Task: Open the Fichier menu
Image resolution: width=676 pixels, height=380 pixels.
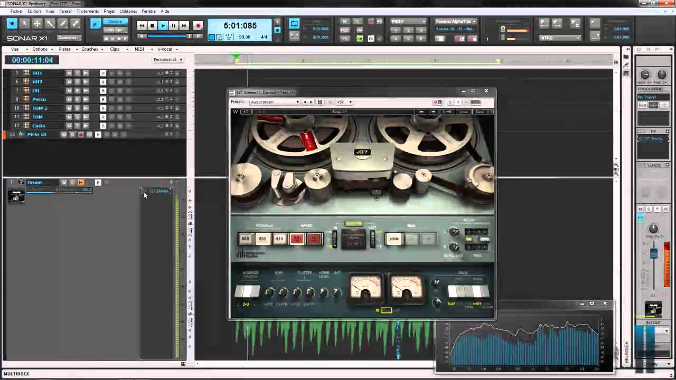Action: [x=16, y=11]
